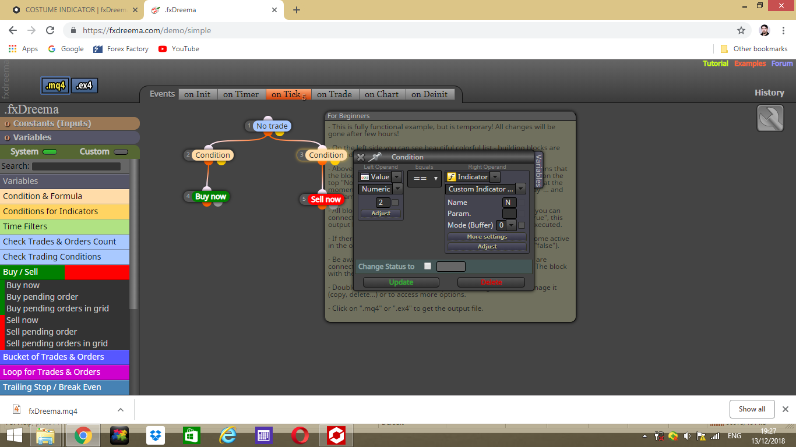This screenshot has height=447, width=796.
Task: Click the wrench settings icon
Action: tap(770, 118)
